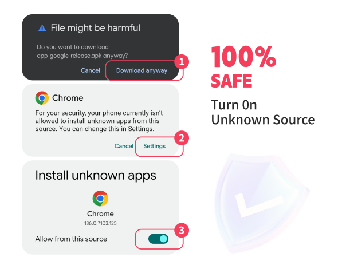This screenshot has width=338, height=277.
Task: Open Settings from the Chrome security dialog
Action: (154, 146)
